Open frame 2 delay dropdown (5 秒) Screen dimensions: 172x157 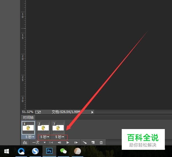[x=45, y=137]
